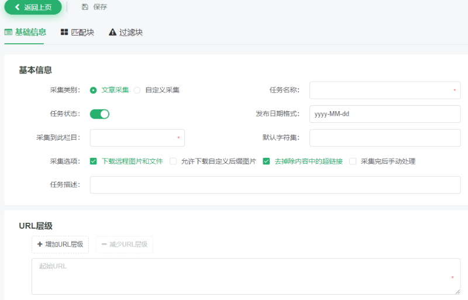Click the minus icon on 减少URL层级
Screen dimensions: 468x300
[104, 244]
